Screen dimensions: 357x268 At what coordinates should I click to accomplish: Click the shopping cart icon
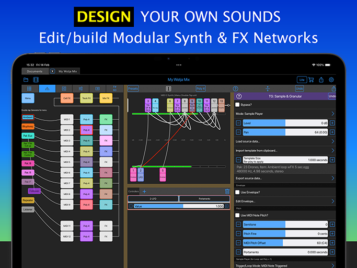point(312,80)
